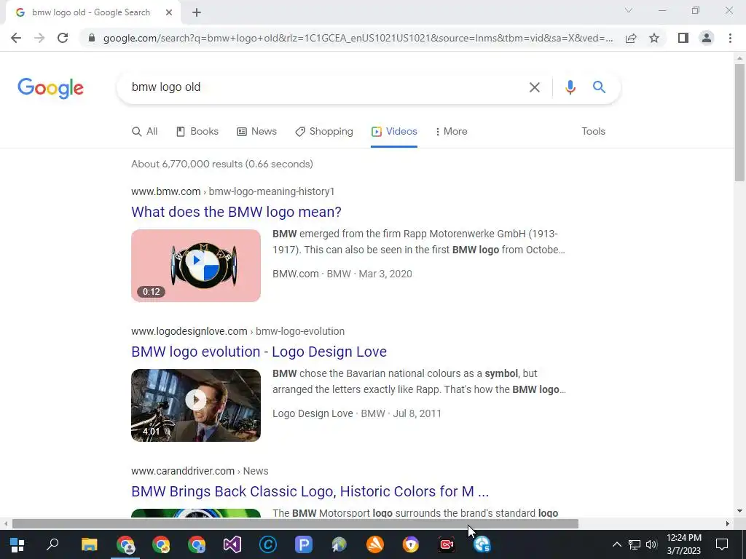Switch to the All results tab
The width and height of the screenshot is (746, 559).
[145, 132]
